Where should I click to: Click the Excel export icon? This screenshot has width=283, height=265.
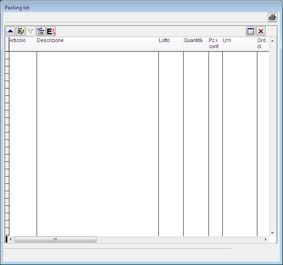click(x=51, y=31)
